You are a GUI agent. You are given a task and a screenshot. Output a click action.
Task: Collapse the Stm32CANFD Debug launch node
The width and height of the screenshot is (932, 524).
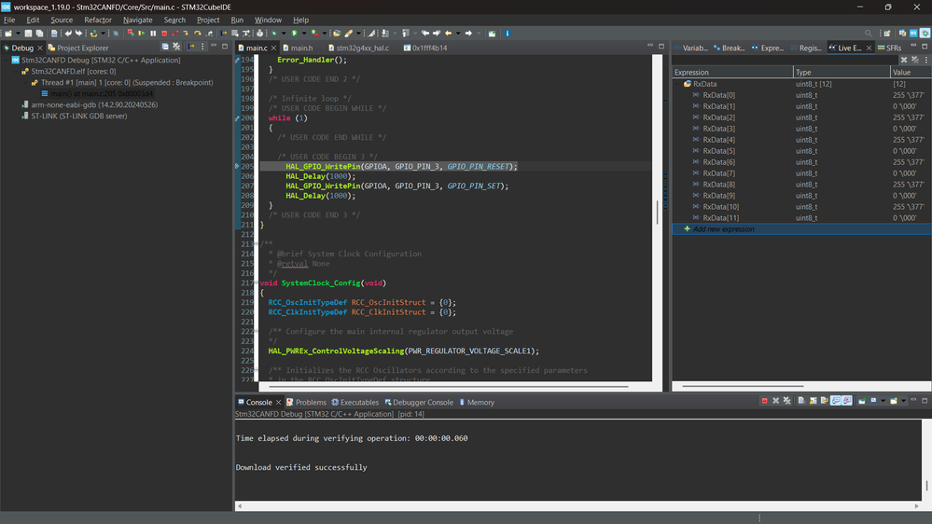[7, 60]
